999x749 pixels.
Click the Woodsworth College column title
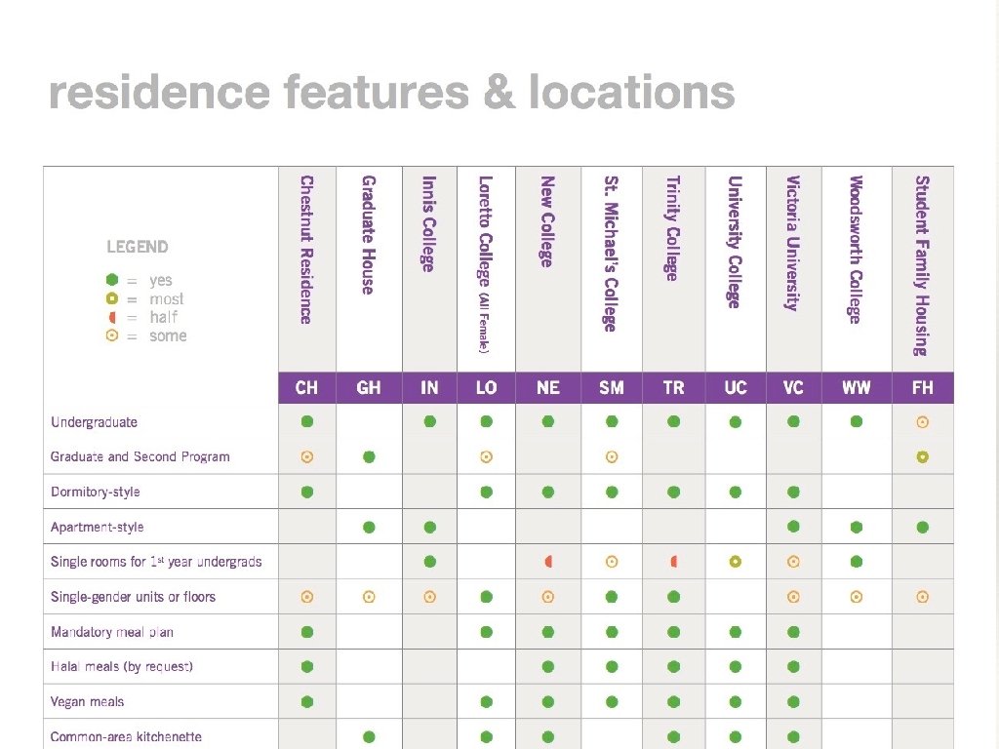[855, 250]
